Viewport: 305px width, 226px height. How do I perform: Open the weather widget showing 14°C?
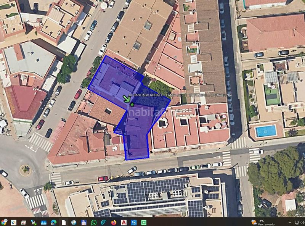[x=263, y=222]
